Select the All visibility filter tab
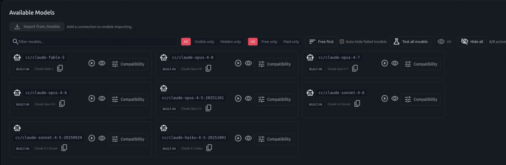Screen dimensions: 506x165 [x=186, y=41]
